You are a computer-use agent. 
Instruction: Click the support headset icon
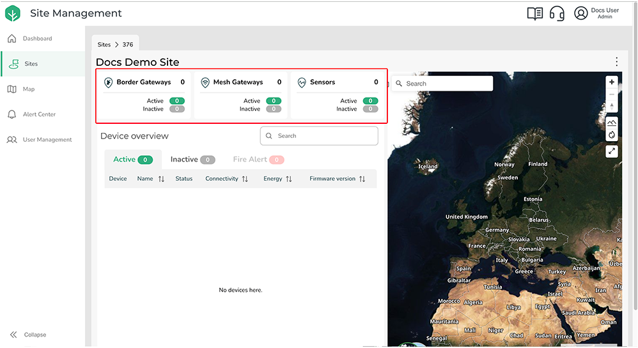click(x=557, y=13)
